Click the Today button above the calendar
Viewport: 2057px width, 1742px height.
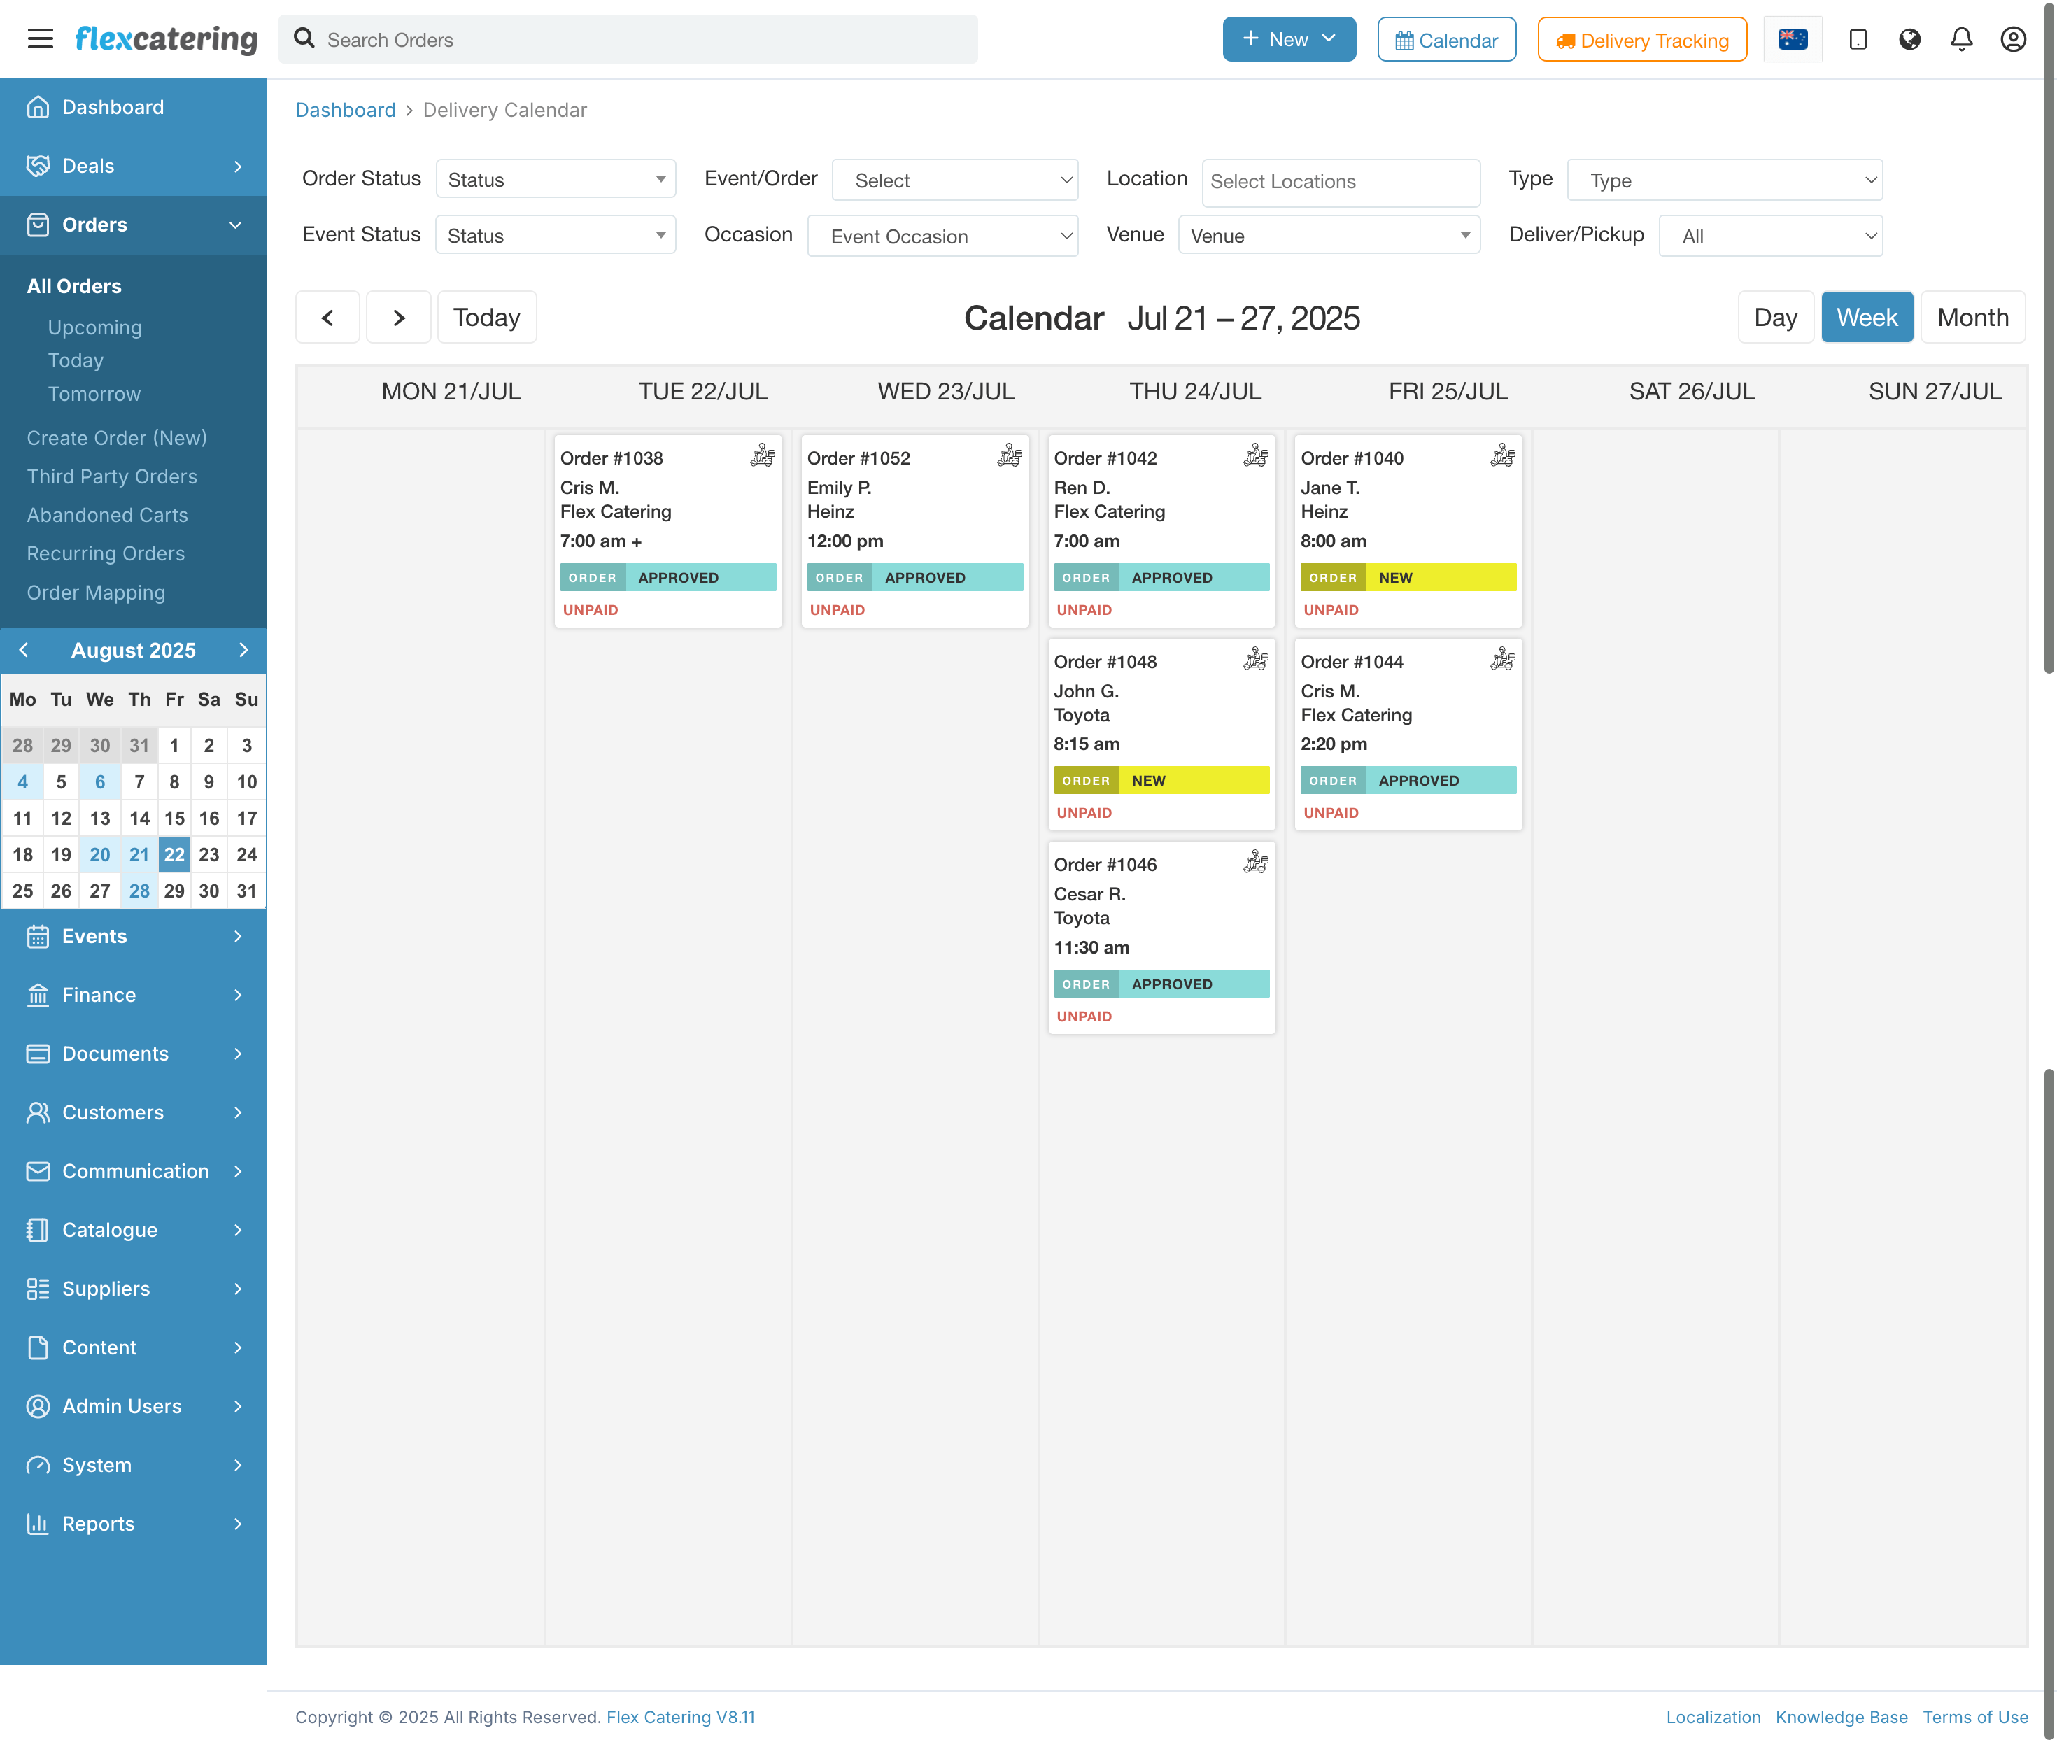487,317
